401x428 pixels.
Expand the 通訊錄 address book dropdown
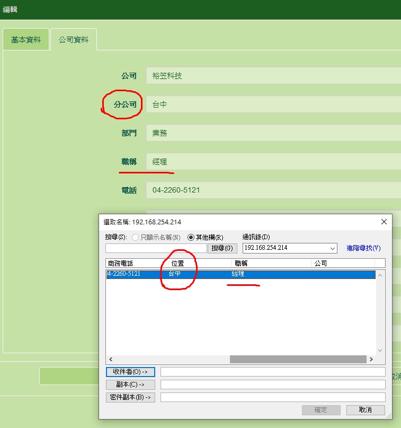coord(333,248)
